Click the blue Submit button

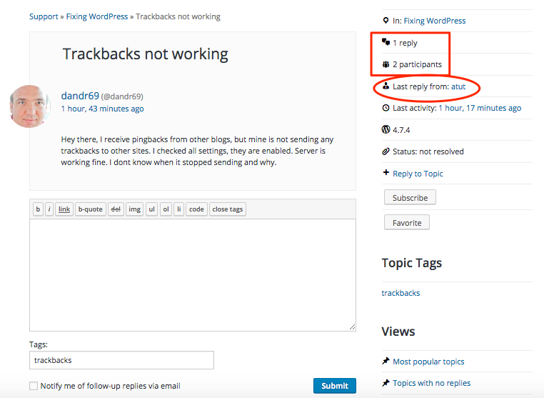coord(334,386)
